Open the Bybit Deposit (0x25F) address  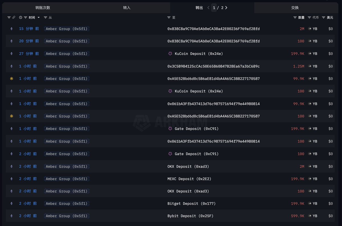[190, 216]
